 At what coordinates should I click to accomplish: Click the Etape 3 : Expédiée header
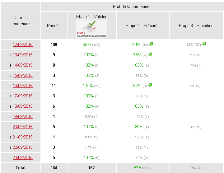196,26
